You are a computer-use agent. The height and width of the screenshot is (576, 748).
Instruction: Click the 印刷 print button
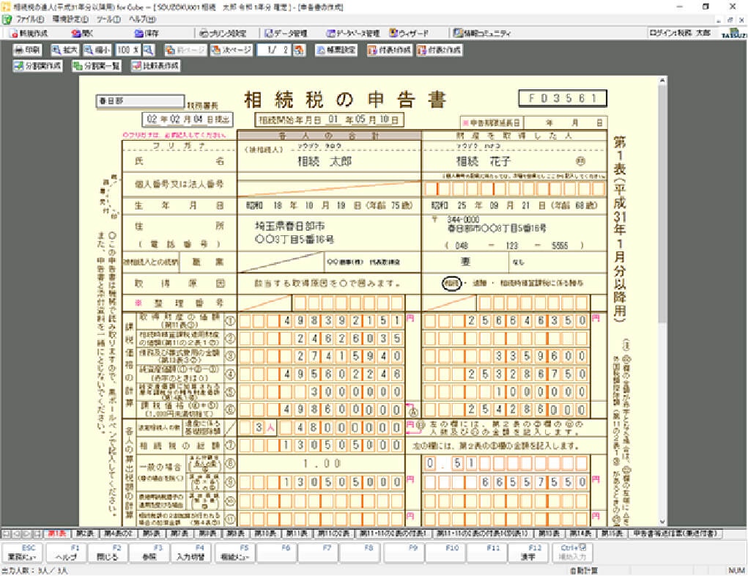[27, 50]
